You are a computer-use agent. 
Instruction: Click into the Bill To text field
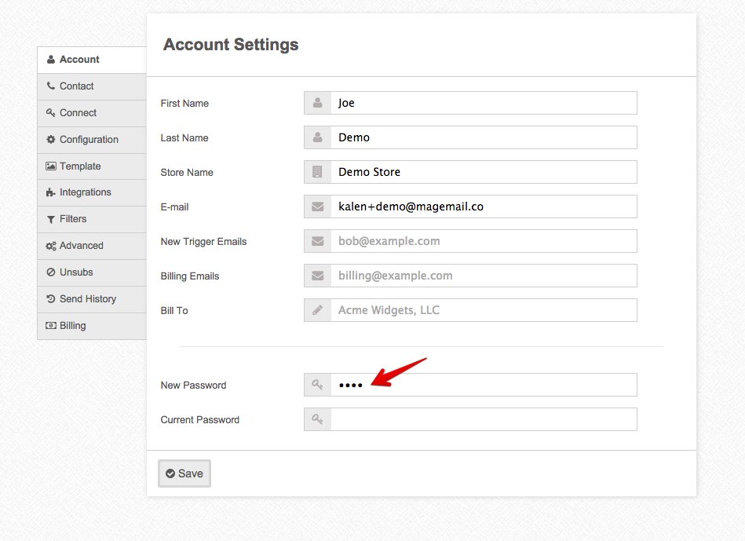[483, 310]
